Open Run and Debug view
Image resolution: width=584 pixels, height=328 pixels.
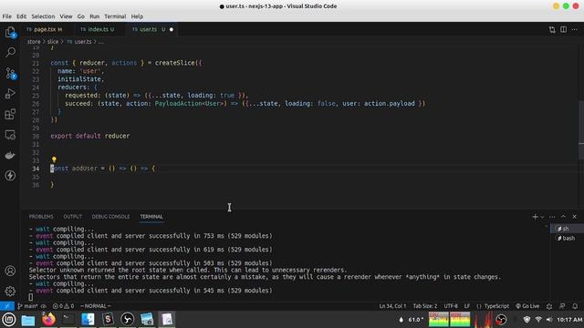pyautogui.click(x=10, y=93)
